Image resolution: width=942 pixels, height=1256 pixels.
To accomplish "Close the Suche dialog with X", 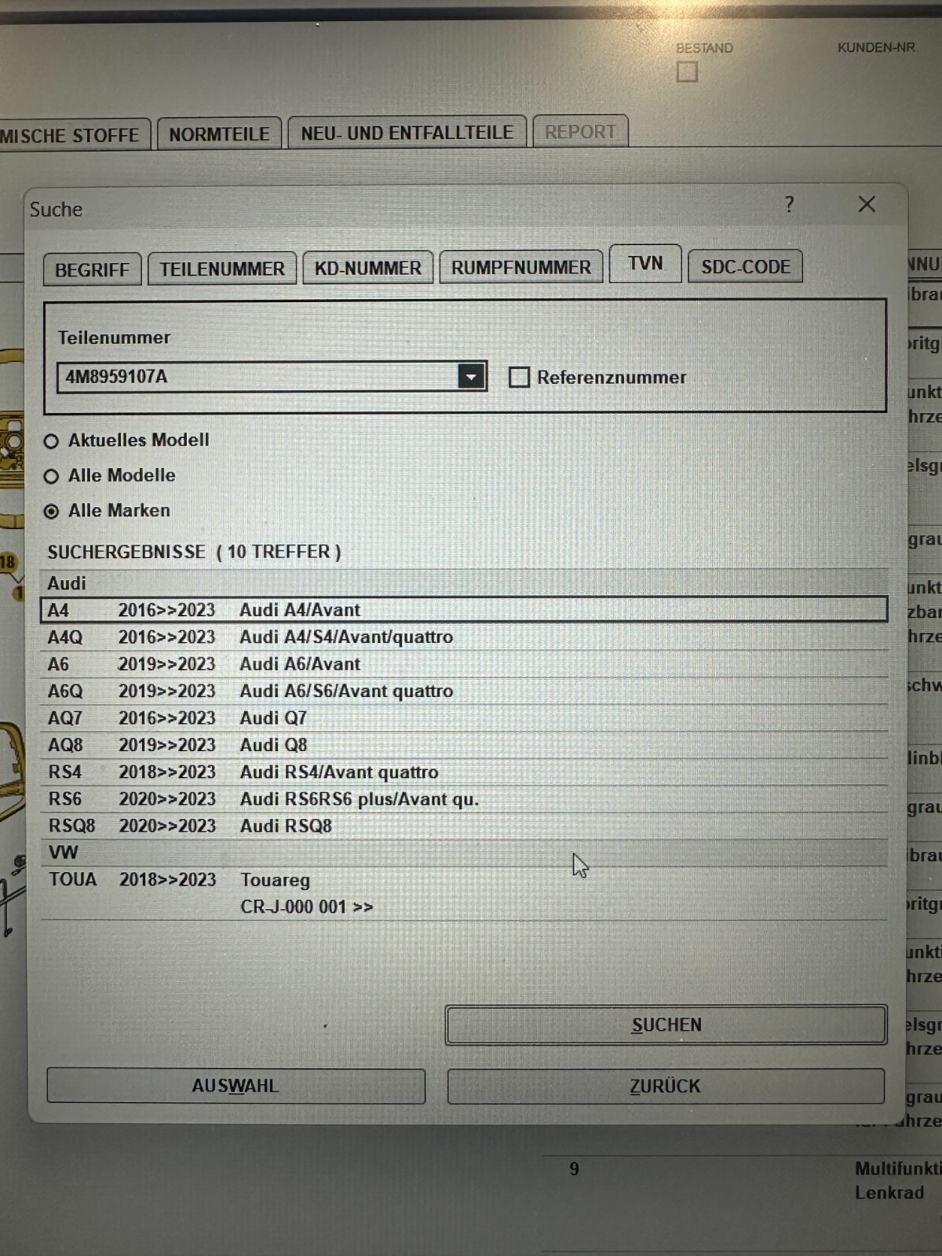I will pyautogui.click(x=867, y=205).
